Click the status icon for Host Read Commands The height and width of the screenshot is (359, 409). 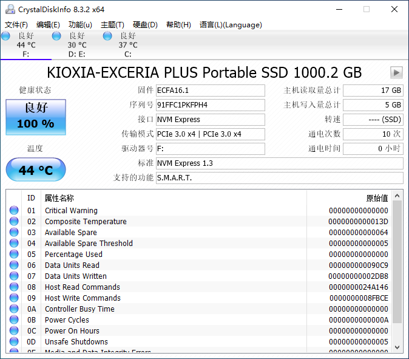click(14, 287)
